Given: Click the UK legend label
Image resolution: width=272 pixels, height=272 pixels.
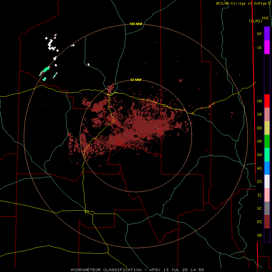Looking at the screenshot, I should click(259, 47).
